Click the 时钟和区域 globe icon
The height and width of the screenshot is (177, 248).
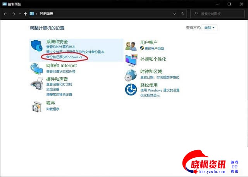click(131, 74)
